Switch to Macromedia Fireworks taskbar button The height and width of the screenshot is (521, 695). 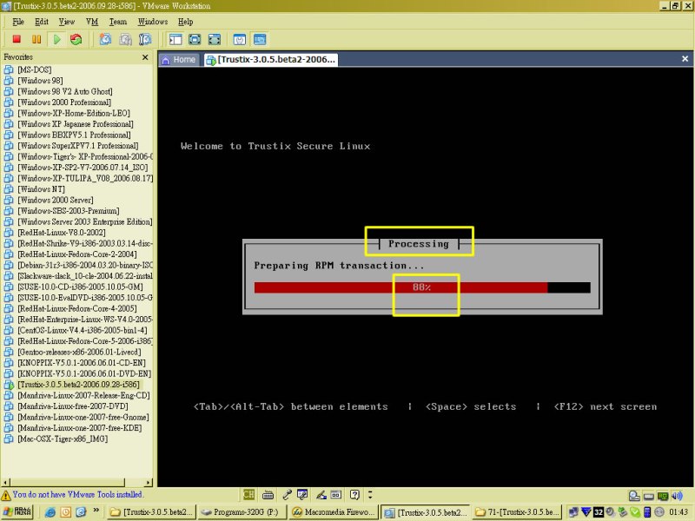pos(334,512)
